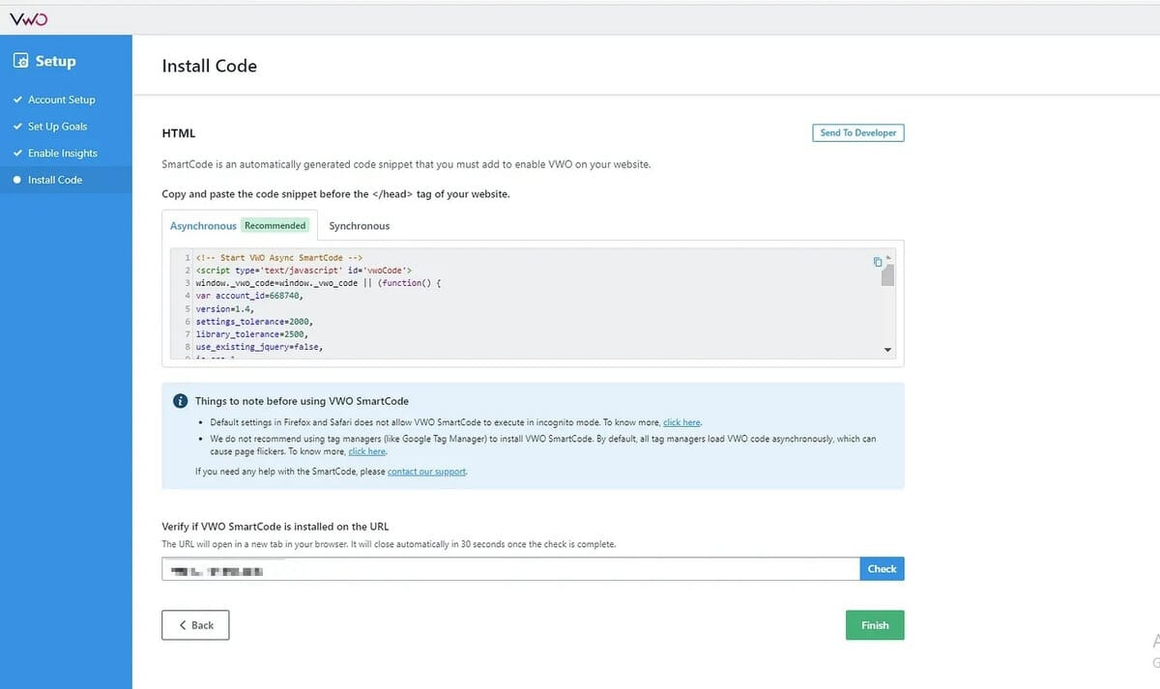1160x689 pixels.
Task: Click the info icon beside Things to note
Action: point(180,401)
